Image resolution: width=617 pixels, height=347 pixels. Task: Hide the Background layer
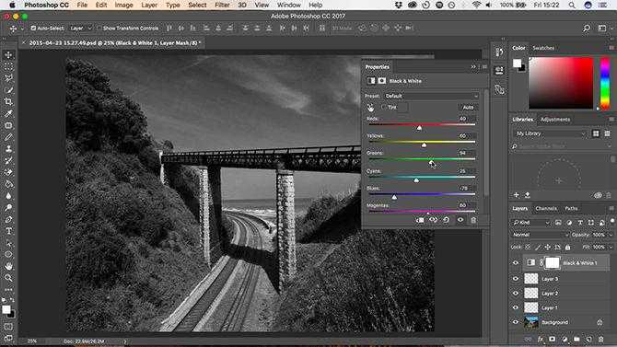pyautogui.click(x=516, y=322)
